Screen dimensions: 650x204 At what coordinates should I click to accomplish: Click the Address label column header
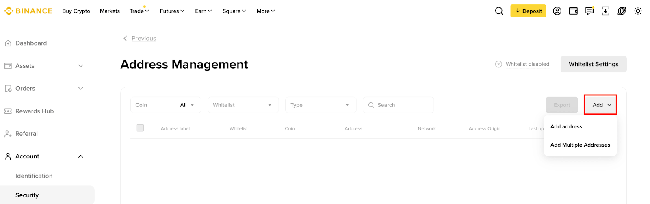[175, 128]
